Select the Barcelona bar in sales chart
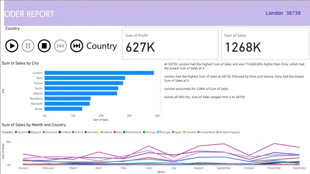The width and height of the screenshot is (310, 174). (67, 99)
